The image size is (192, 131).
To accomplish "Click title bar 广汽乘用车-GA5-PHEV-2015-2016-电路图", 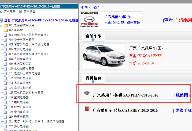I will [39, 6].
